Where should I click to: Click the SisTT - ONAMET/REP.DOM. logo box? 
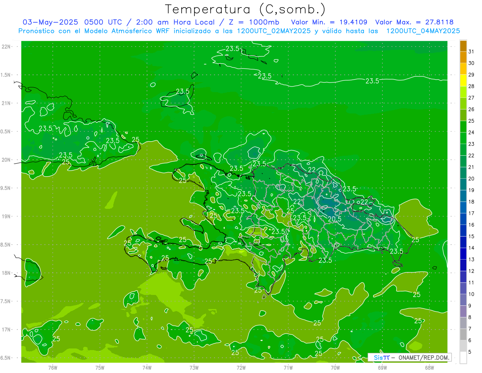coord(409,357)
